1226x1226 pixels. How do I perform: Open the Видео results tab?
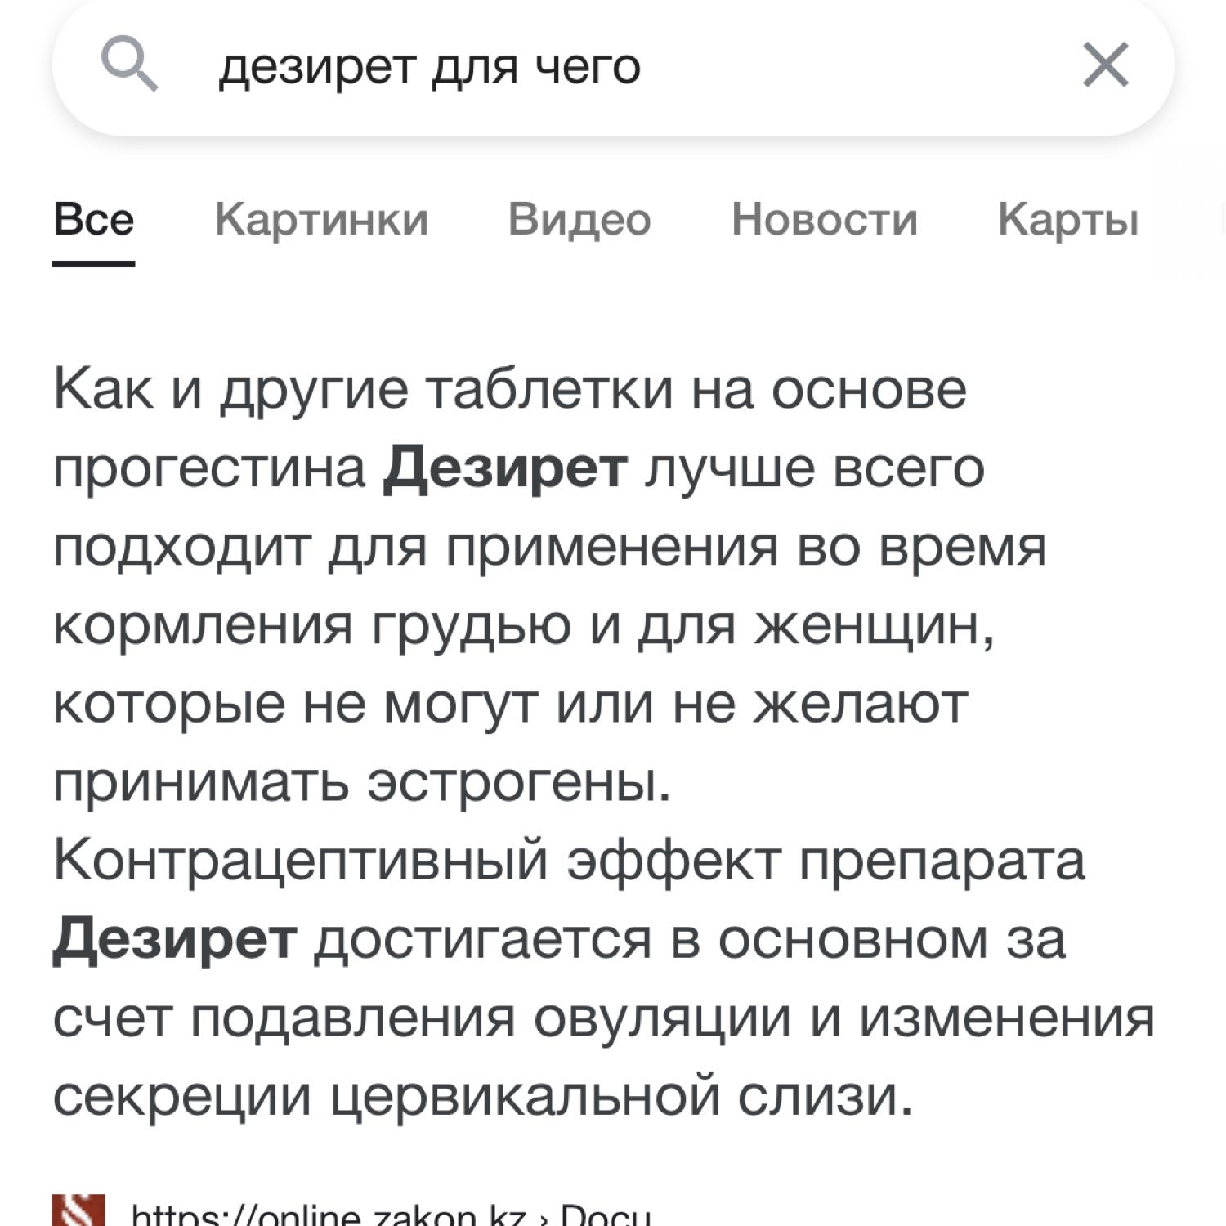579,219
